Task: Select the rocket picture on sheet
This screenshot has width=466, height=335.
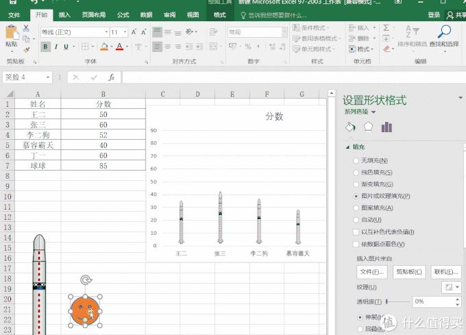Action: point(39,284)
